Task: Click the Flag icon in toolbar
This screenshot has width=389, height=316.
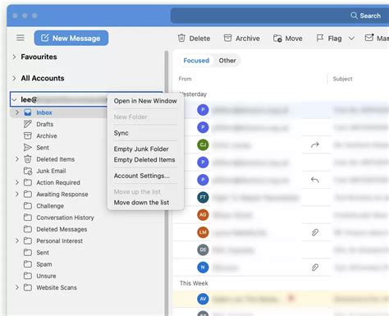Action: (x=320, y=38)
